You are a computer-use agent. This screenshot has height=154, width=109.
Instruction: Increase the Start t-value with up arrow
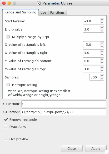pyautogui.click(x=102, y=19)
